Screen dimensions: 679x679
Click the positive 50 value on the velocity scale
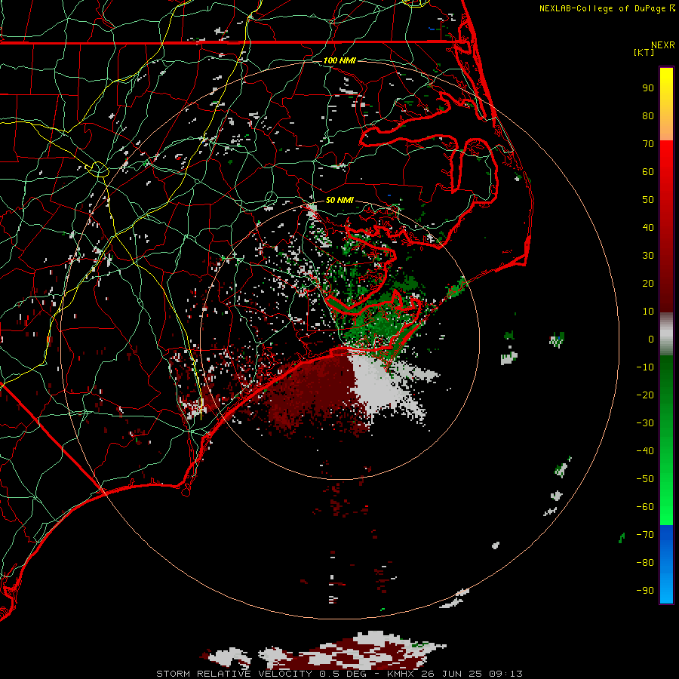(x=648, y=200)
